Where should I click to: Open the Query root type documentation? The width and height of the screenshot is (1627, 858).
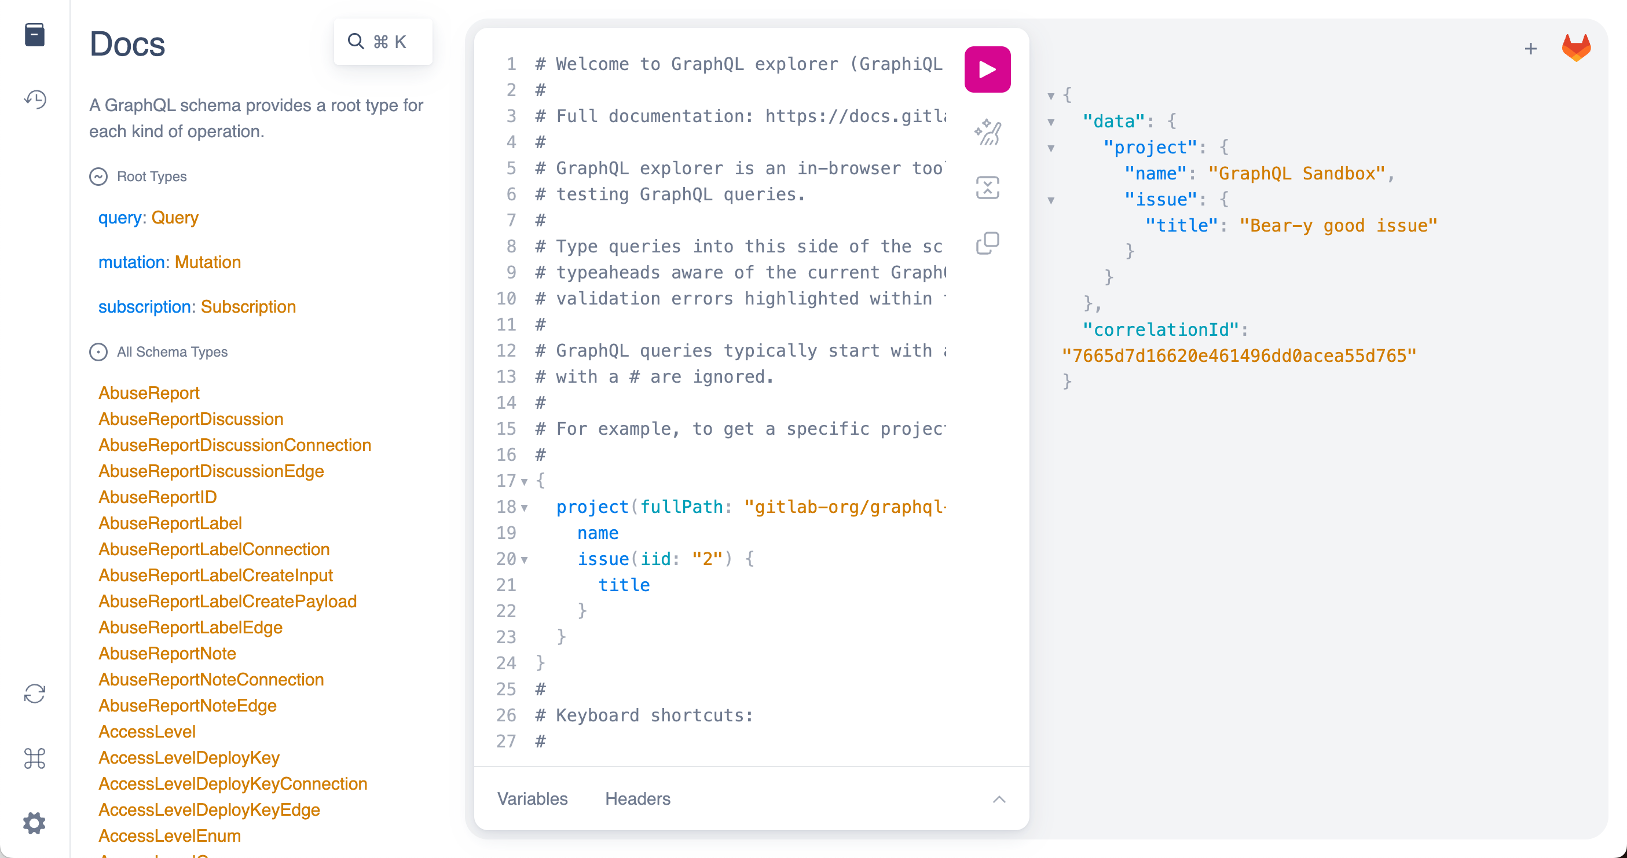[174, 217]
